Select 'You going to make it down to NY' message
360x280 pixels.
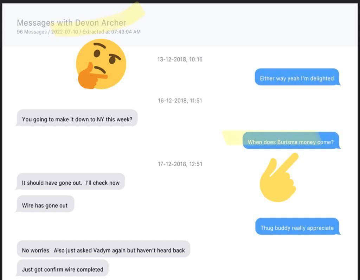77,118
